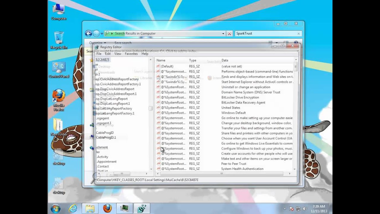Click the network icon in the tray
Viewport: 380px width, 214px height.
[298, 209]
